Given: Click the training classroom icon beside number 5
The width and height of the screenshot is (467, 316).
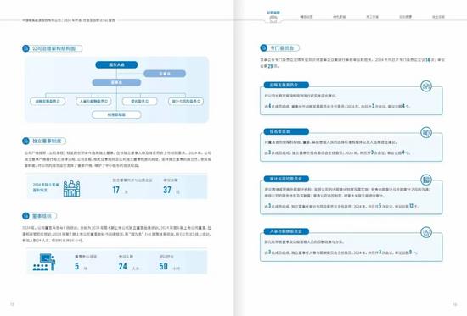Looking at the screenshot, I should pos(44,262).
